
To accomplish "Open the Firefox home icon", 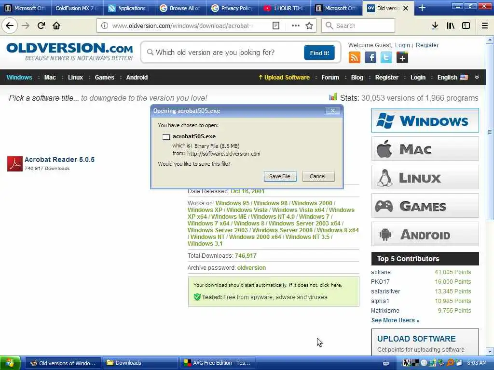I will click(x=56, y=26).
